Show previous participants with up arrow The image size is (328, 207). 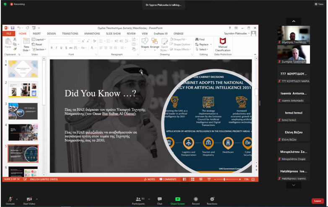294,21
